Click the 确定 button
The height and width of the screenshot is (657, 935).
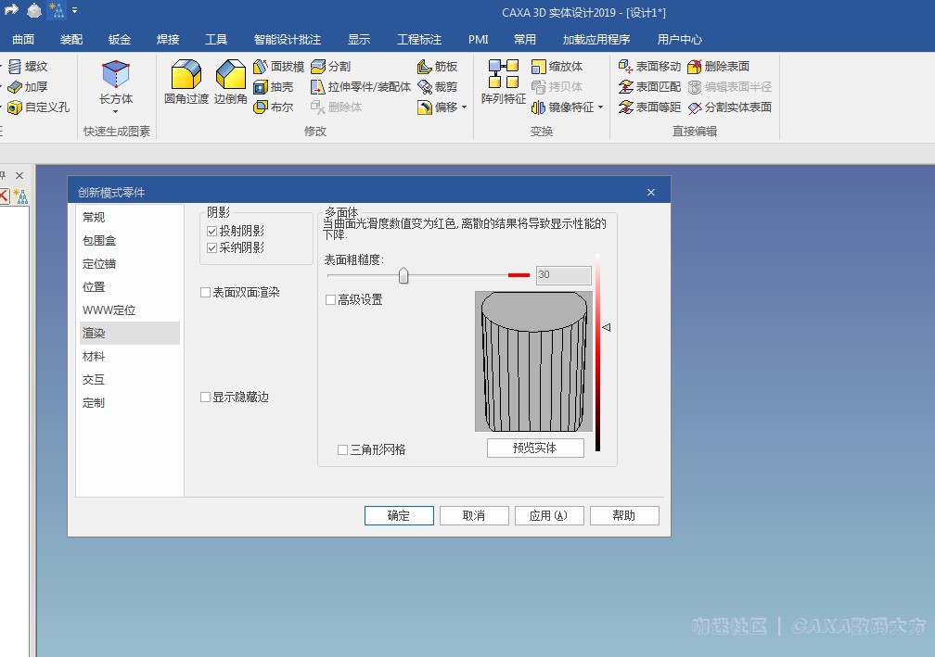click(x=399, y=515)
